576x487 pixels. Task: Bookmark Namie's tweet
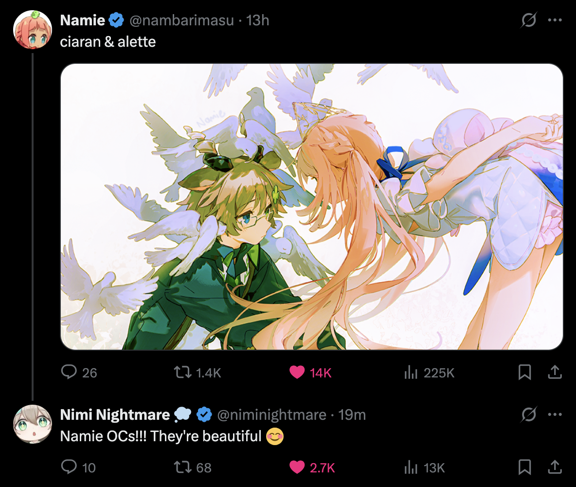(x=524, y=372)
